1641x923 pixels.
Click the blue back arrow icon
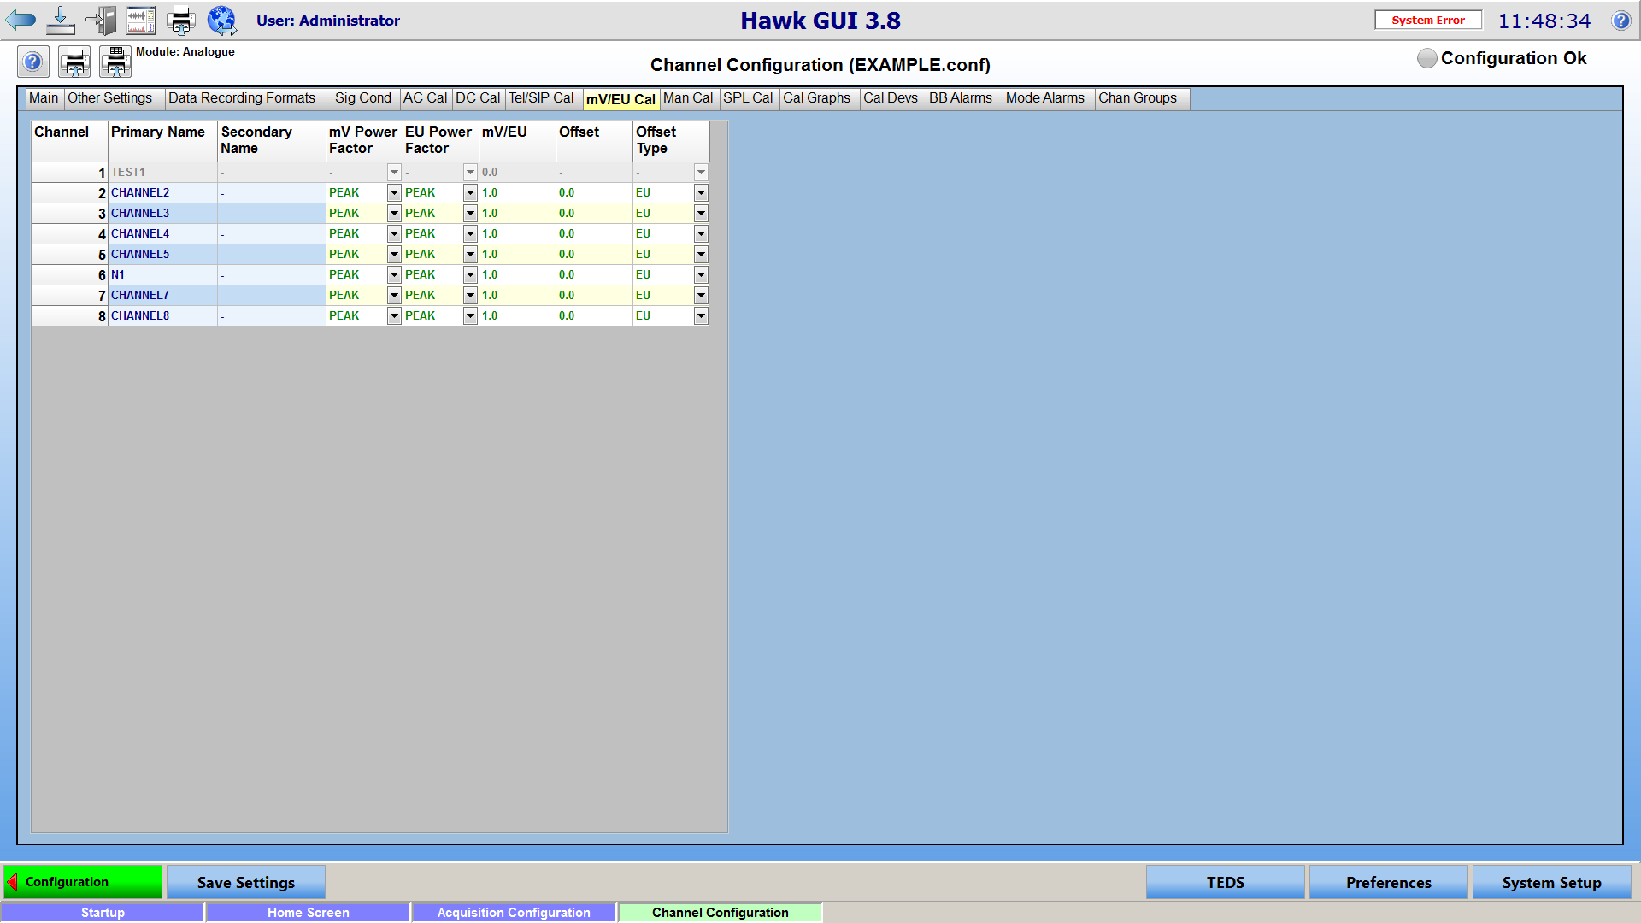[x=21, y=20]
